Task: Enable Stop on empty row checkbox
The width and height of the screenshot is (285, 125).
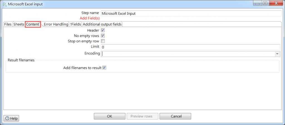Action: pyautogui.click(x=103, y=41)
